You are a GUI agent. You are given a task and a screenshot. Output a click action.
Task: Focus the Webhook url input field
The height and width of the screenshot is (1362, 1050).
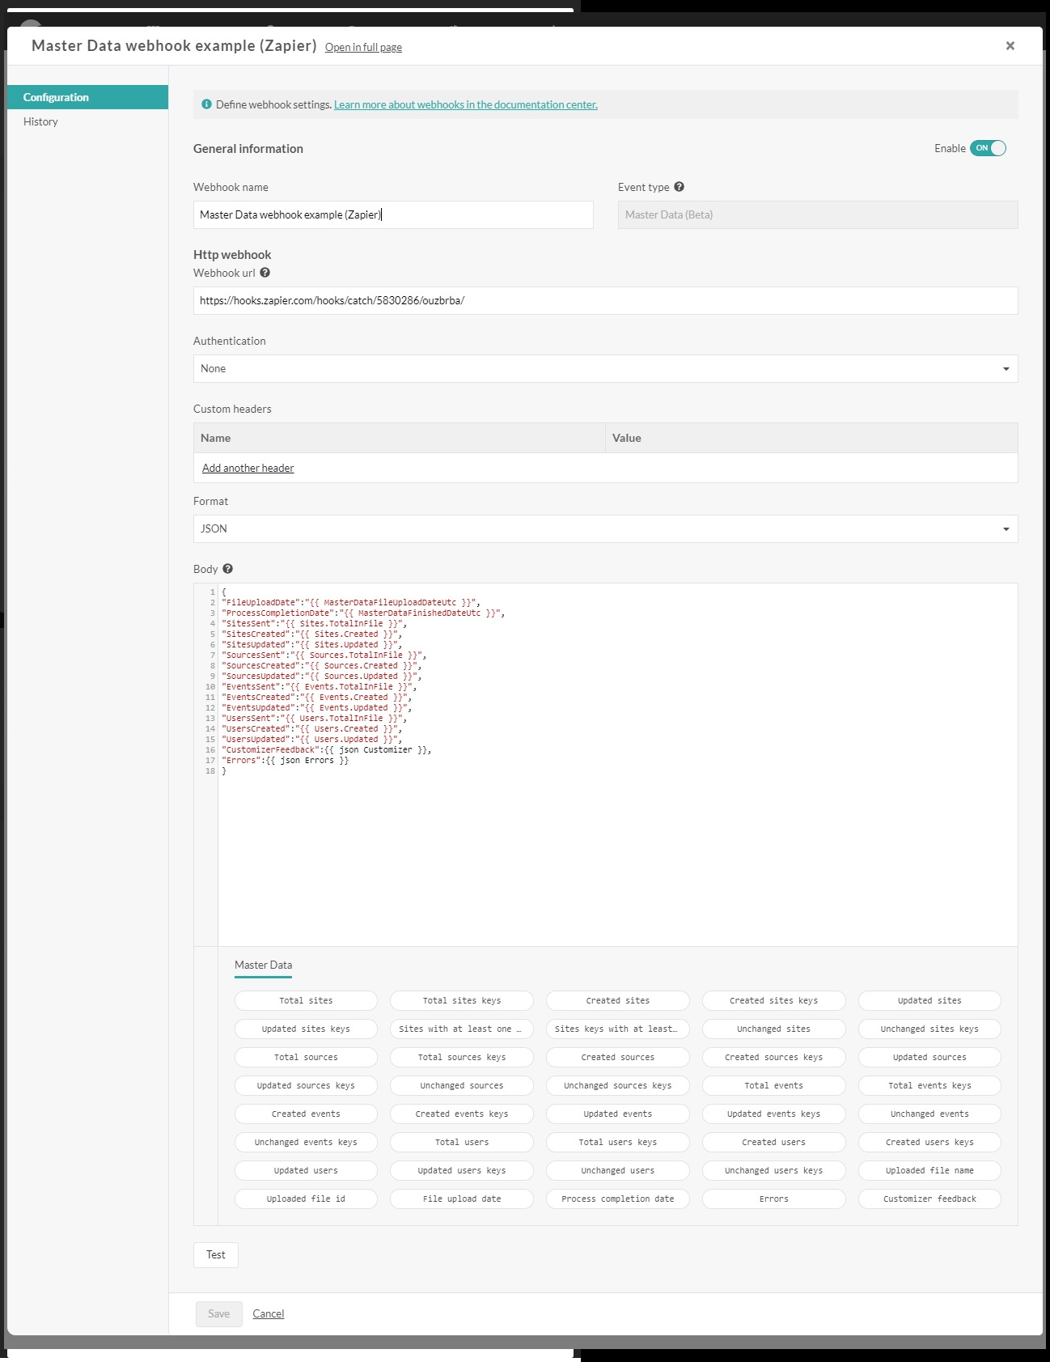click(x=604, y=300)
